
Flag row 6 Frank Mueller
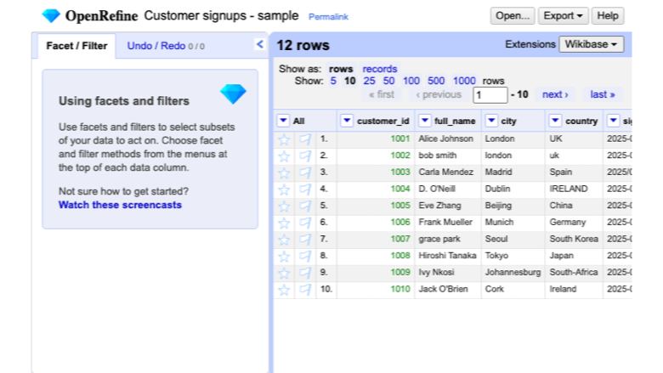tap(305, 223)
